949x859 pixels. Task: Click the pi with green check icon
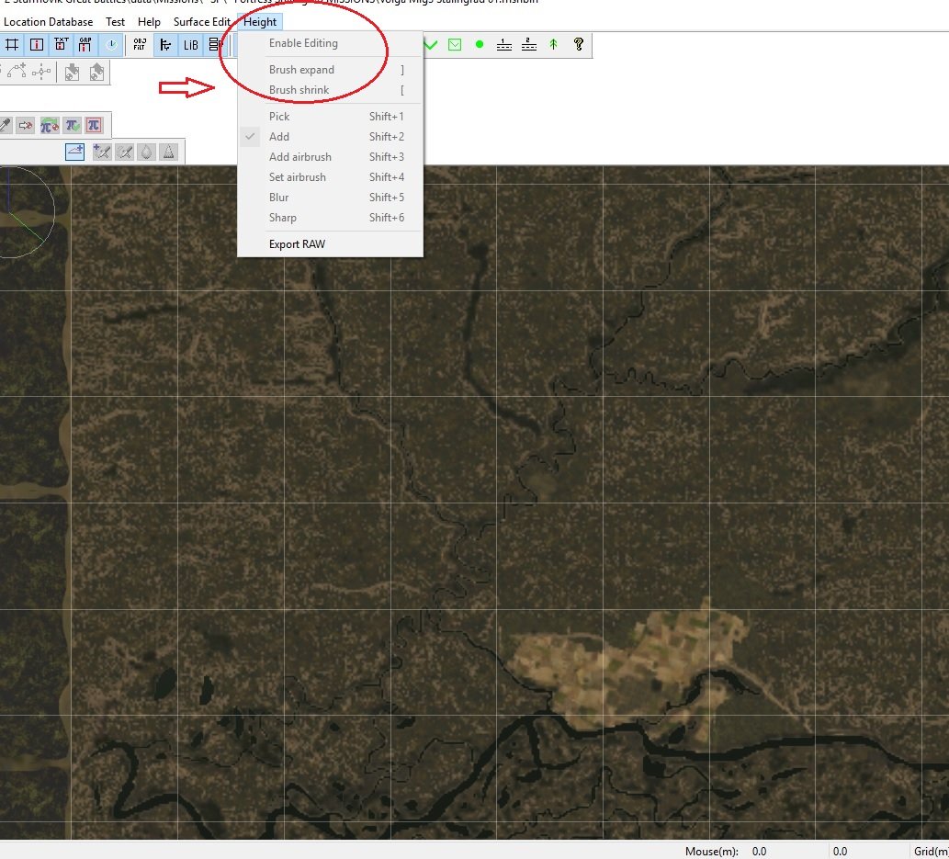pos(72,125)
